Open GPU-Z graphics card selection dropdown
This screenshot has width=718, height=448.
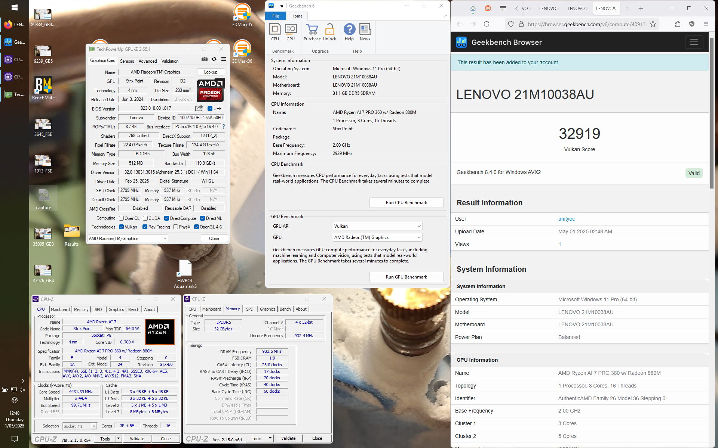128,239
